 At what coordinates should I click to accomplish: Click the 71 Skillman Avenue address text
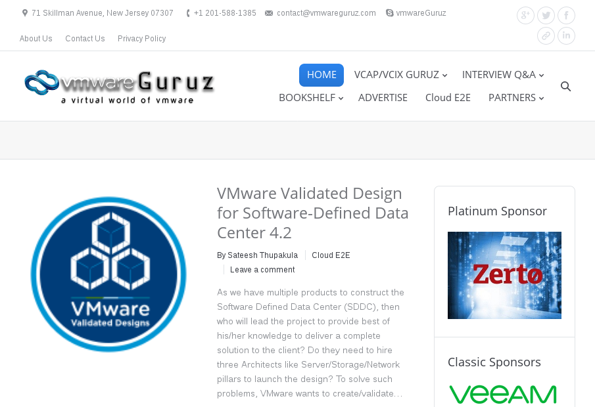(x=103, y=13)
